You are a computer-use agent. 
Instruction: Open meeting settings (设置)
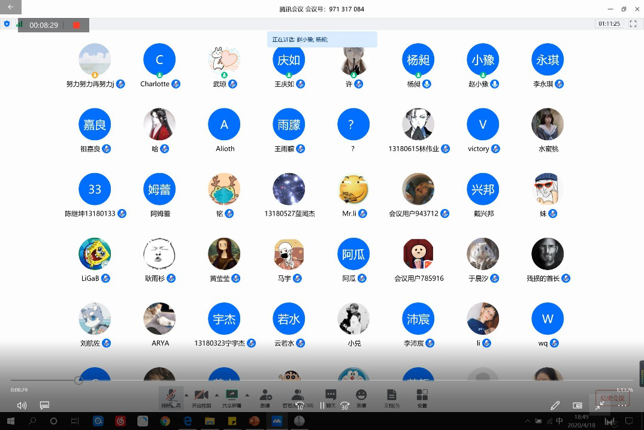click(422, 397)
